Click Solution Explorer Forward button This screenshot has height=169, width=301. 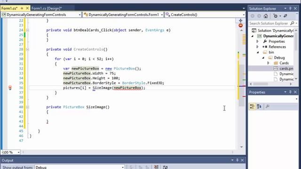pos(259,16)
